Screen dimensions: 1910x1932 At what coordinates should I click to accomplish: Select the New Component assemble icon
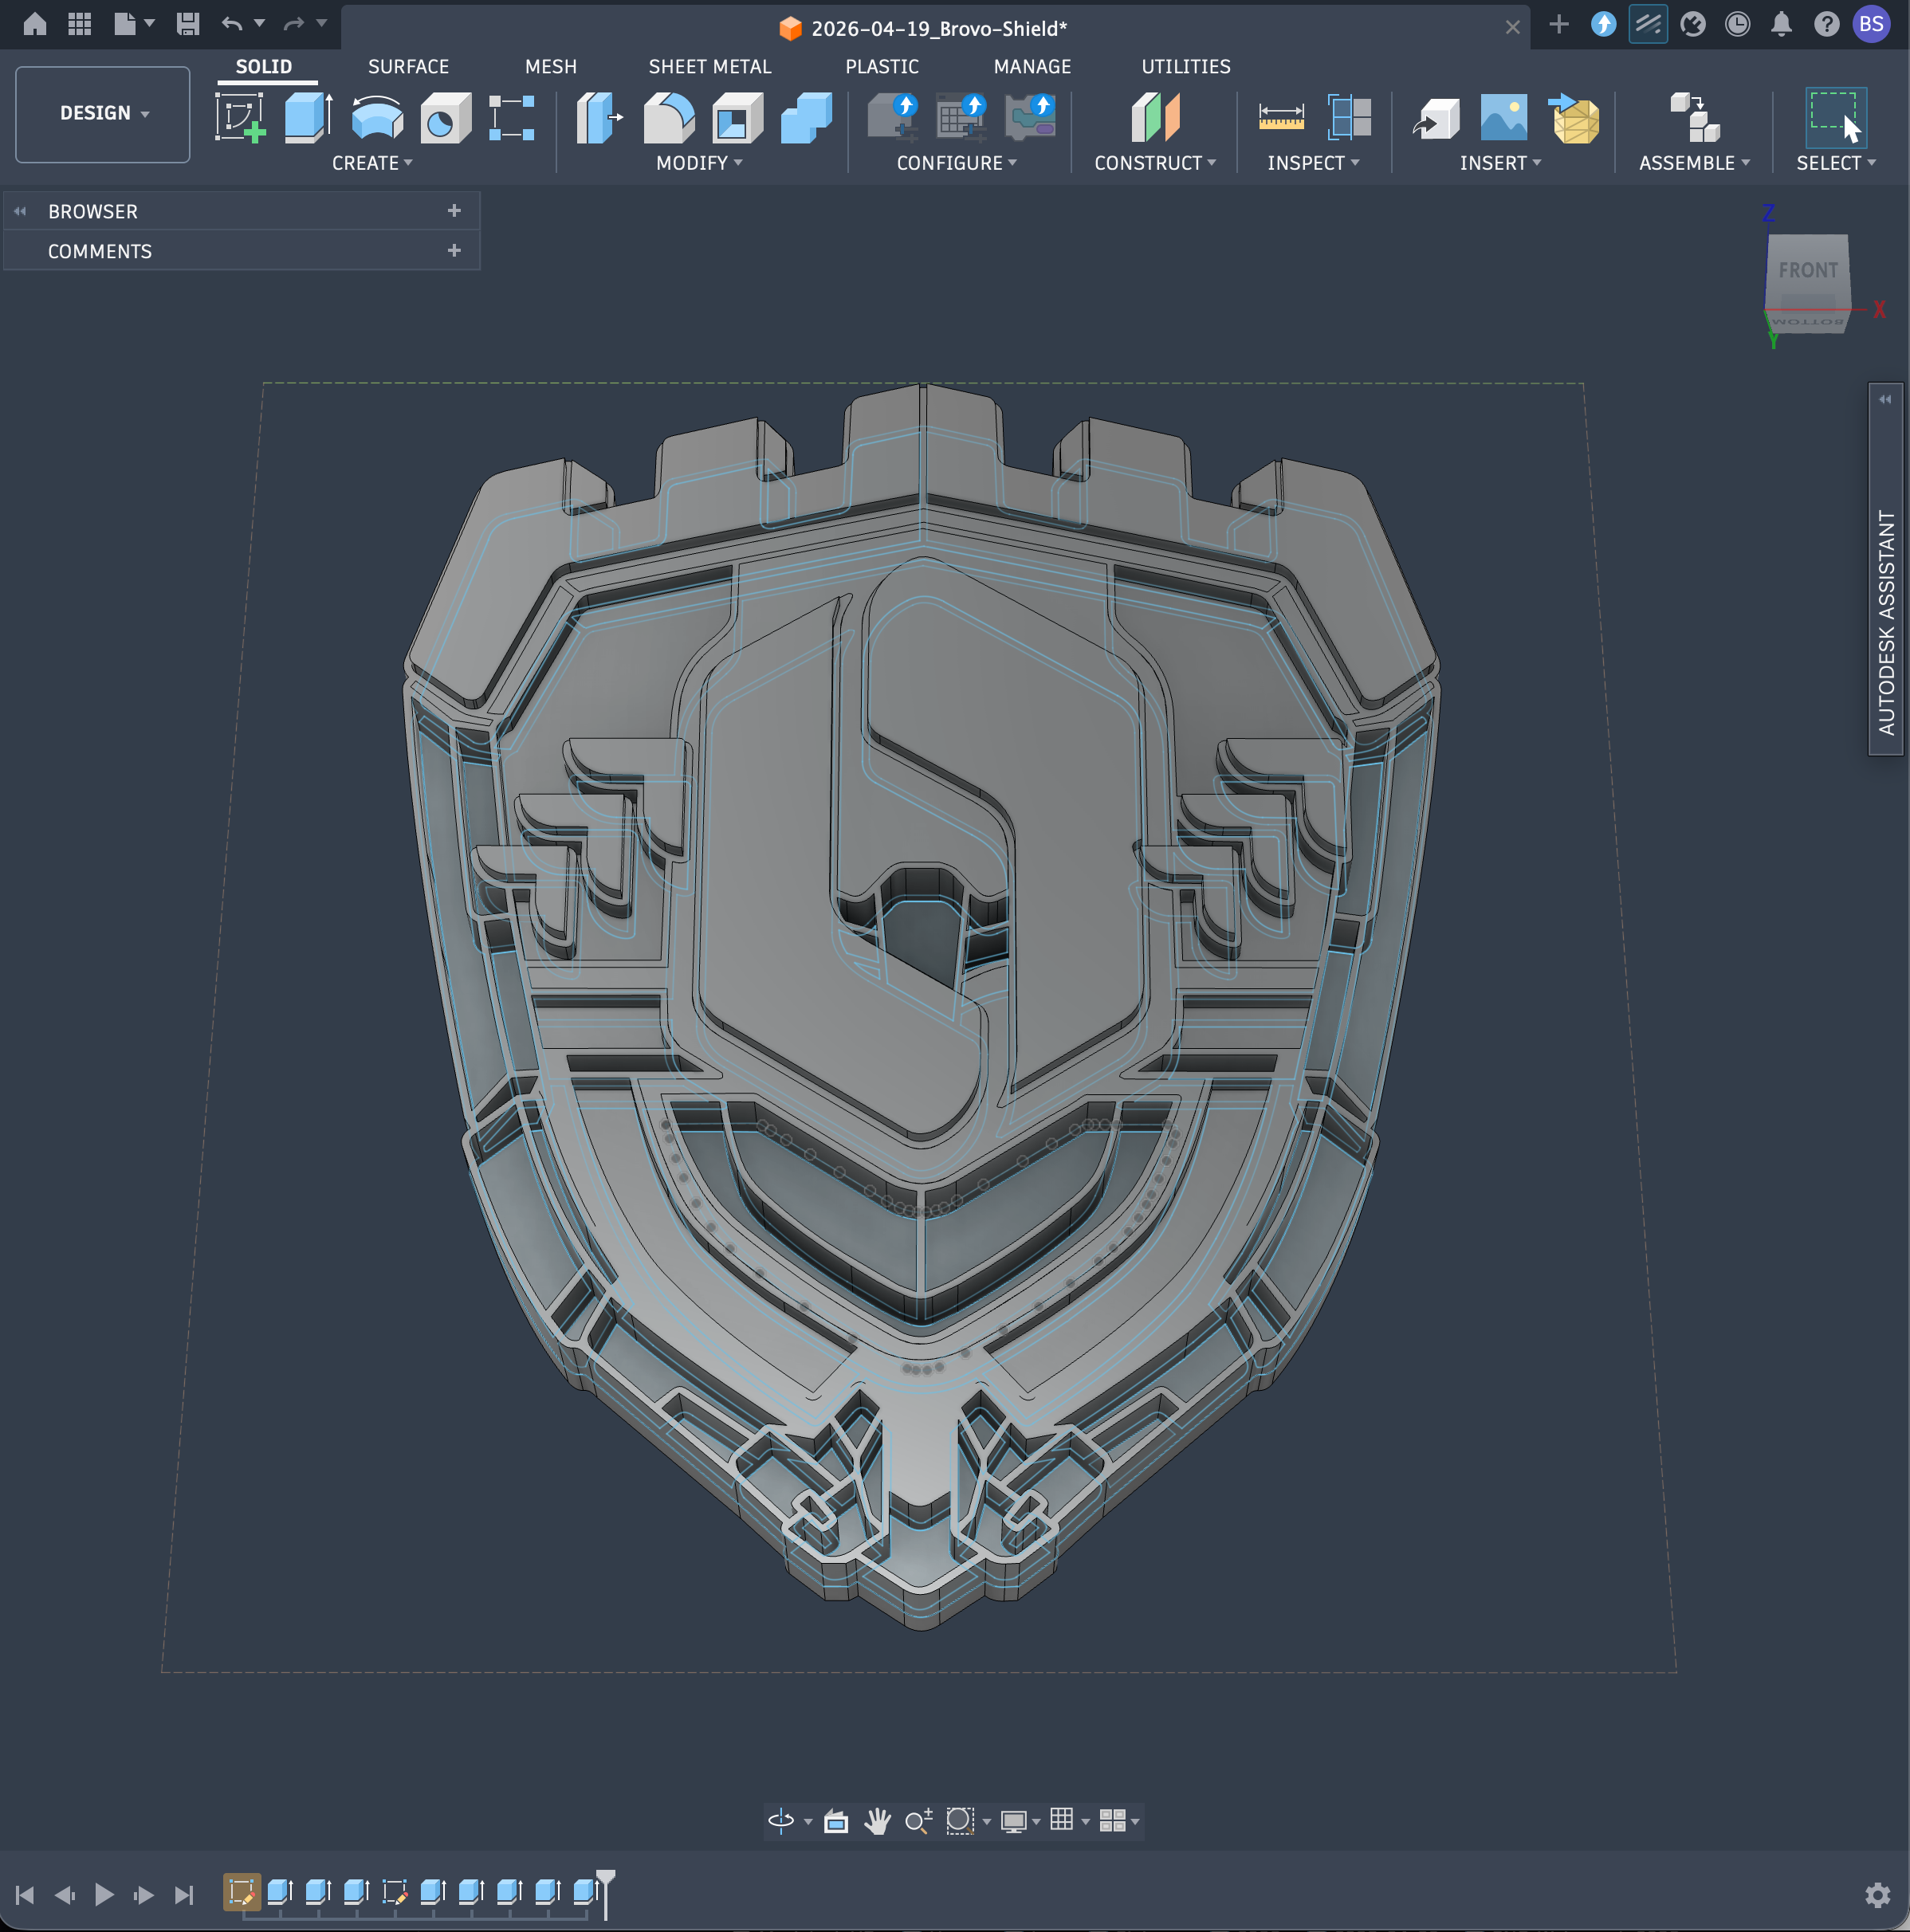1695,118
